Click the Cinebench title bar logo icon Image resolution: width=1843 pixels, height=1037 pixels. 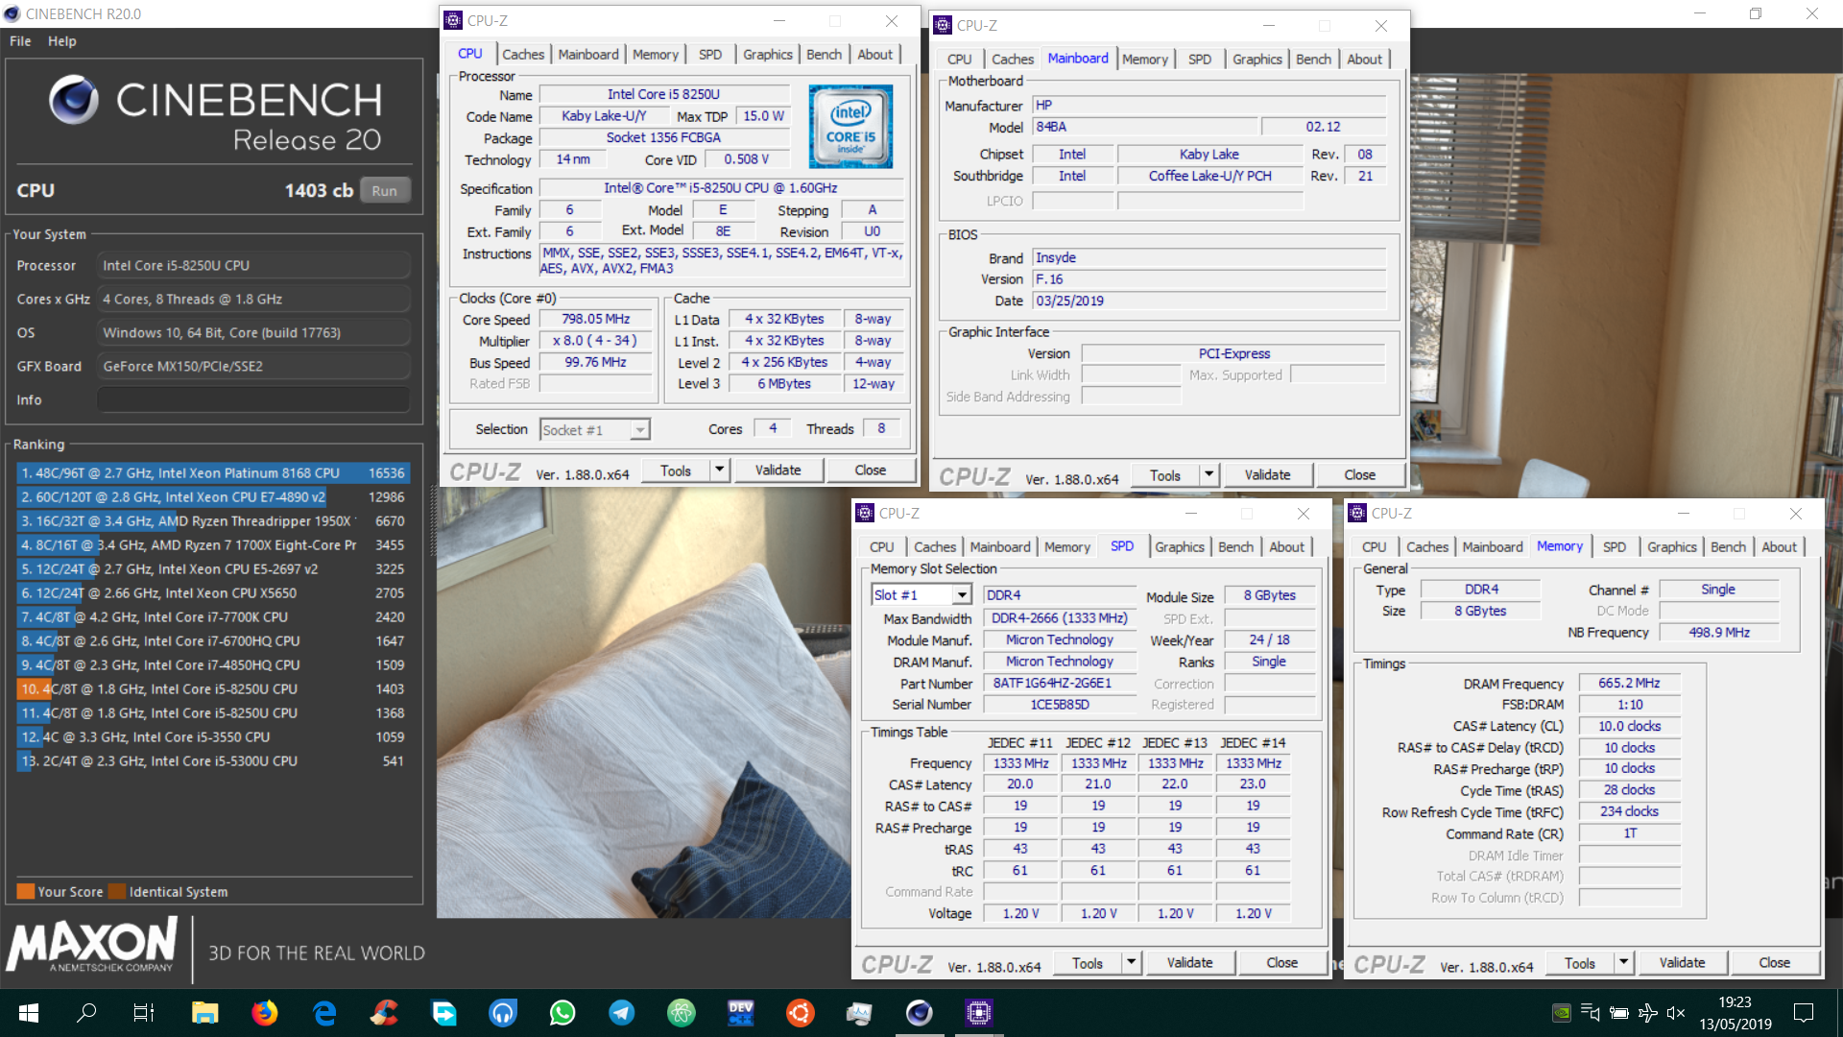12,13
